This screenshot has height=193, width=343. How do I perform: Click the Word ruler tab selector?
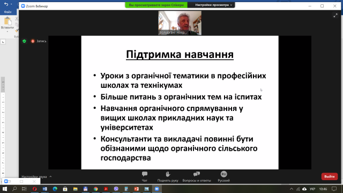point(3,42)
